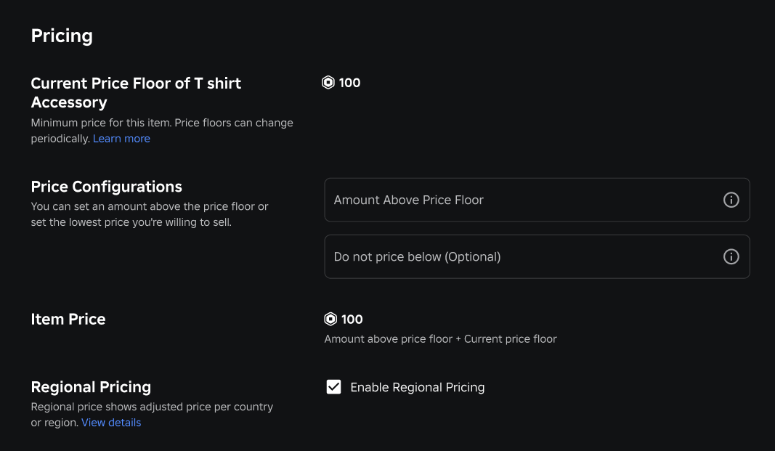
Task: Click Robux icon next to Item Price value
Action: [330, 319]
